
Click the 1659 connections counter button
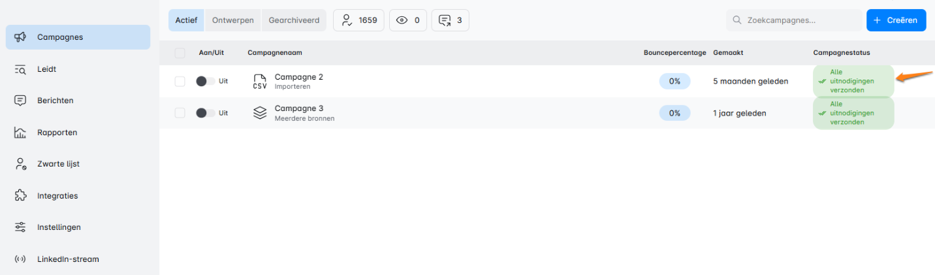click(359, 20)
